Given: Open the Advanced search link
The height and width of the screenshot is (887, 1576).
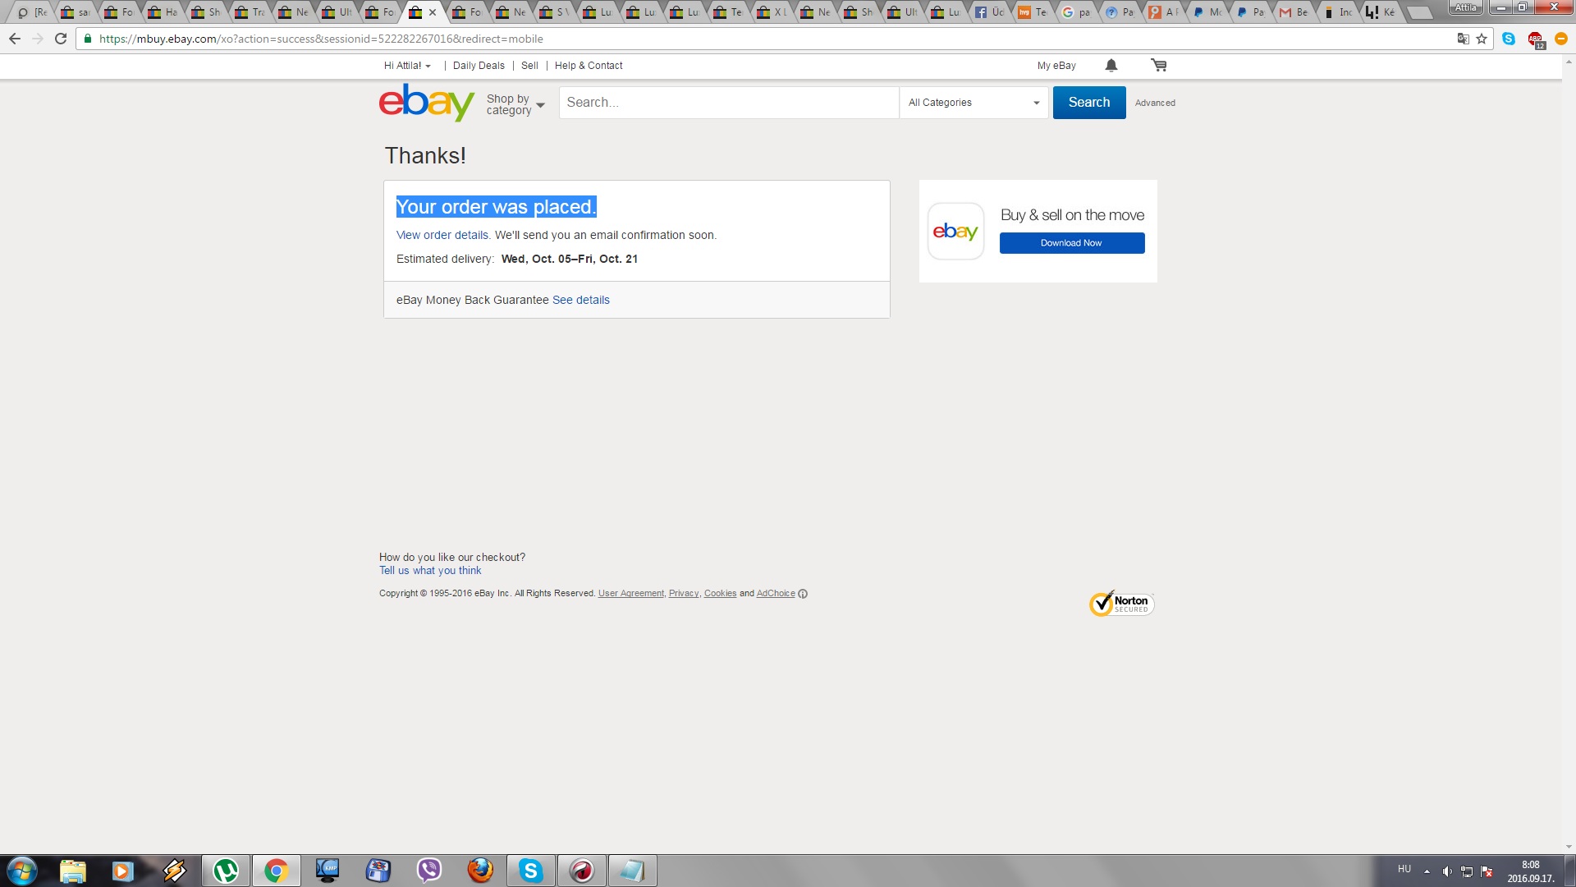Looking at the screenshot, I should tap(1155, 103).
